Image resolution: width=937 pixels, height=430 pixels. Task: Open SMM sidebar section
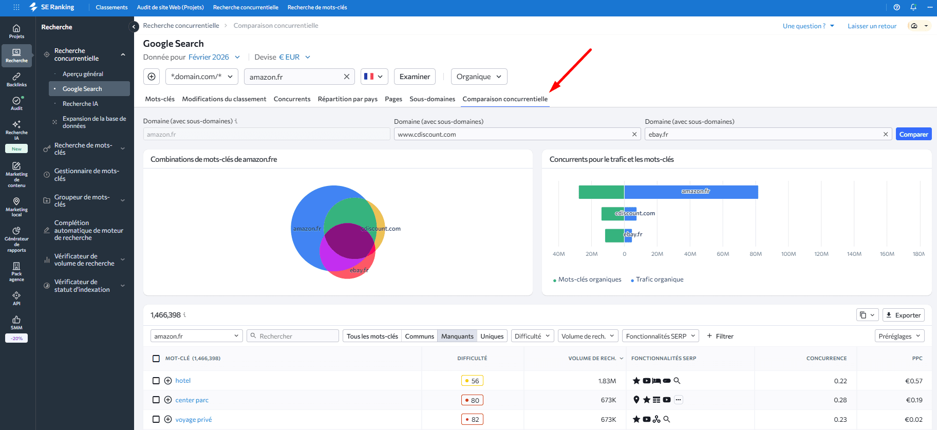coord(16,323)
